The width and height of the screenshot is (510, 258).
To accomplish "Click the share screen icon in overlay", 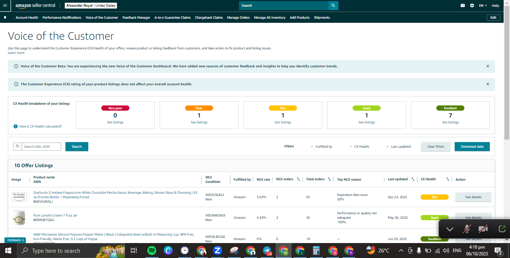I will coord(502,229).
